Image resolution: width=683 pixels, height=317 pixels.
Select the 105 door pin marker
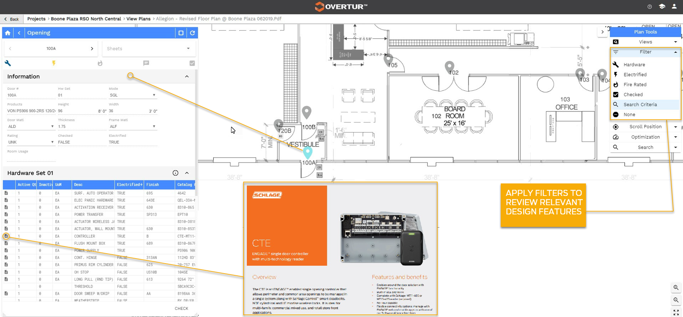(388, 60)
